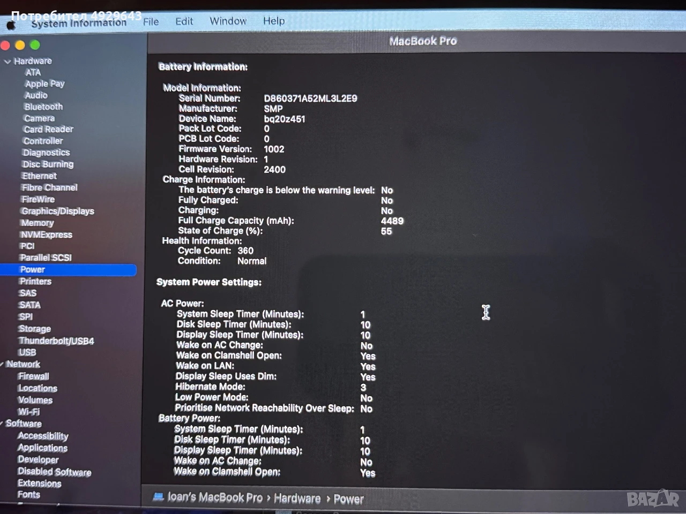Select Fibre Channel in the sidebar
686x514 pixels.
coord(49,187)
